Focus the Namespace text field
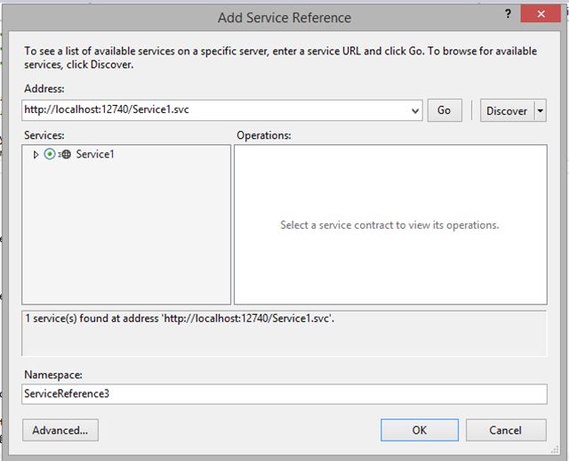This screenshot has width=569, height=461. pos(284,393)
